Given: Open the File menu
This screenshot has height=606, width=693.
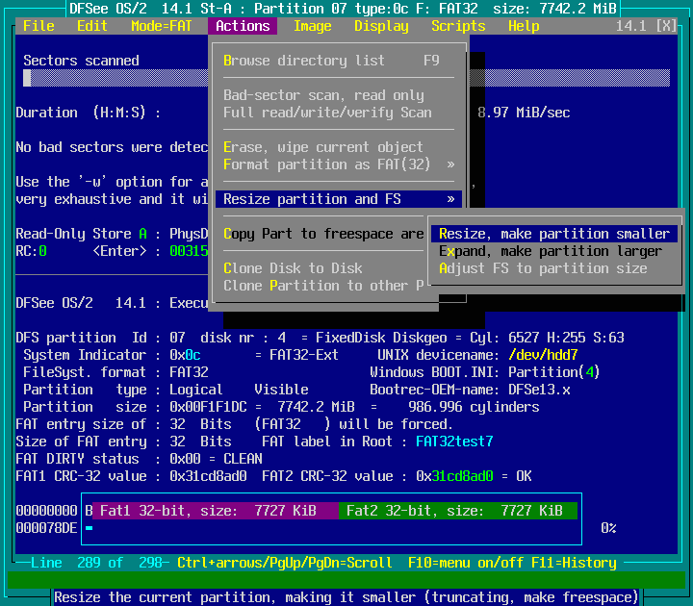Looking at the screenshot, I should [38, 26].
